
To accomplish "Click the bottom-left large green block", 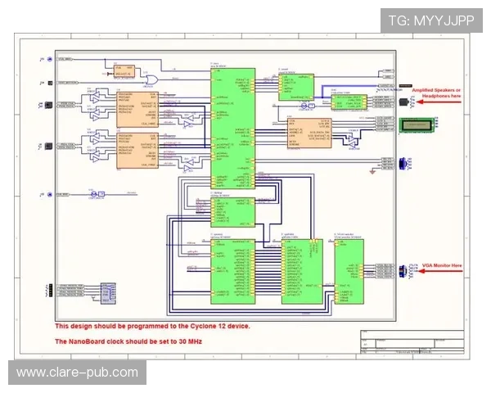I will pos(233,273).
